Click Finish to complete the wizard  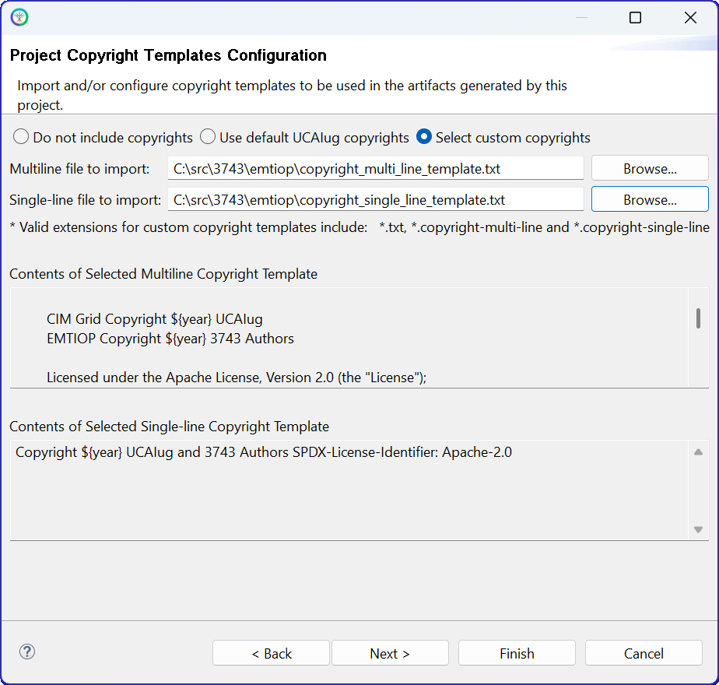click(x=517, y=653)
